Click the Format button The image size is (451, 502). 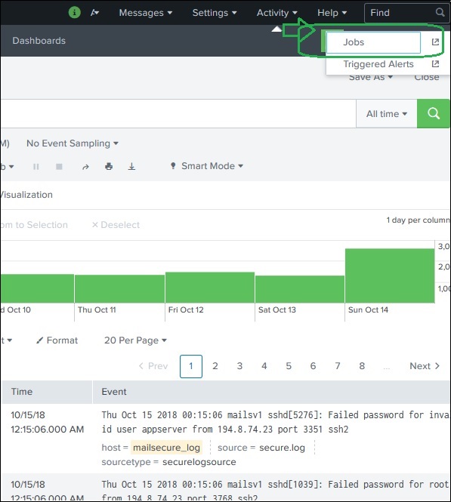tap(57, 340)
